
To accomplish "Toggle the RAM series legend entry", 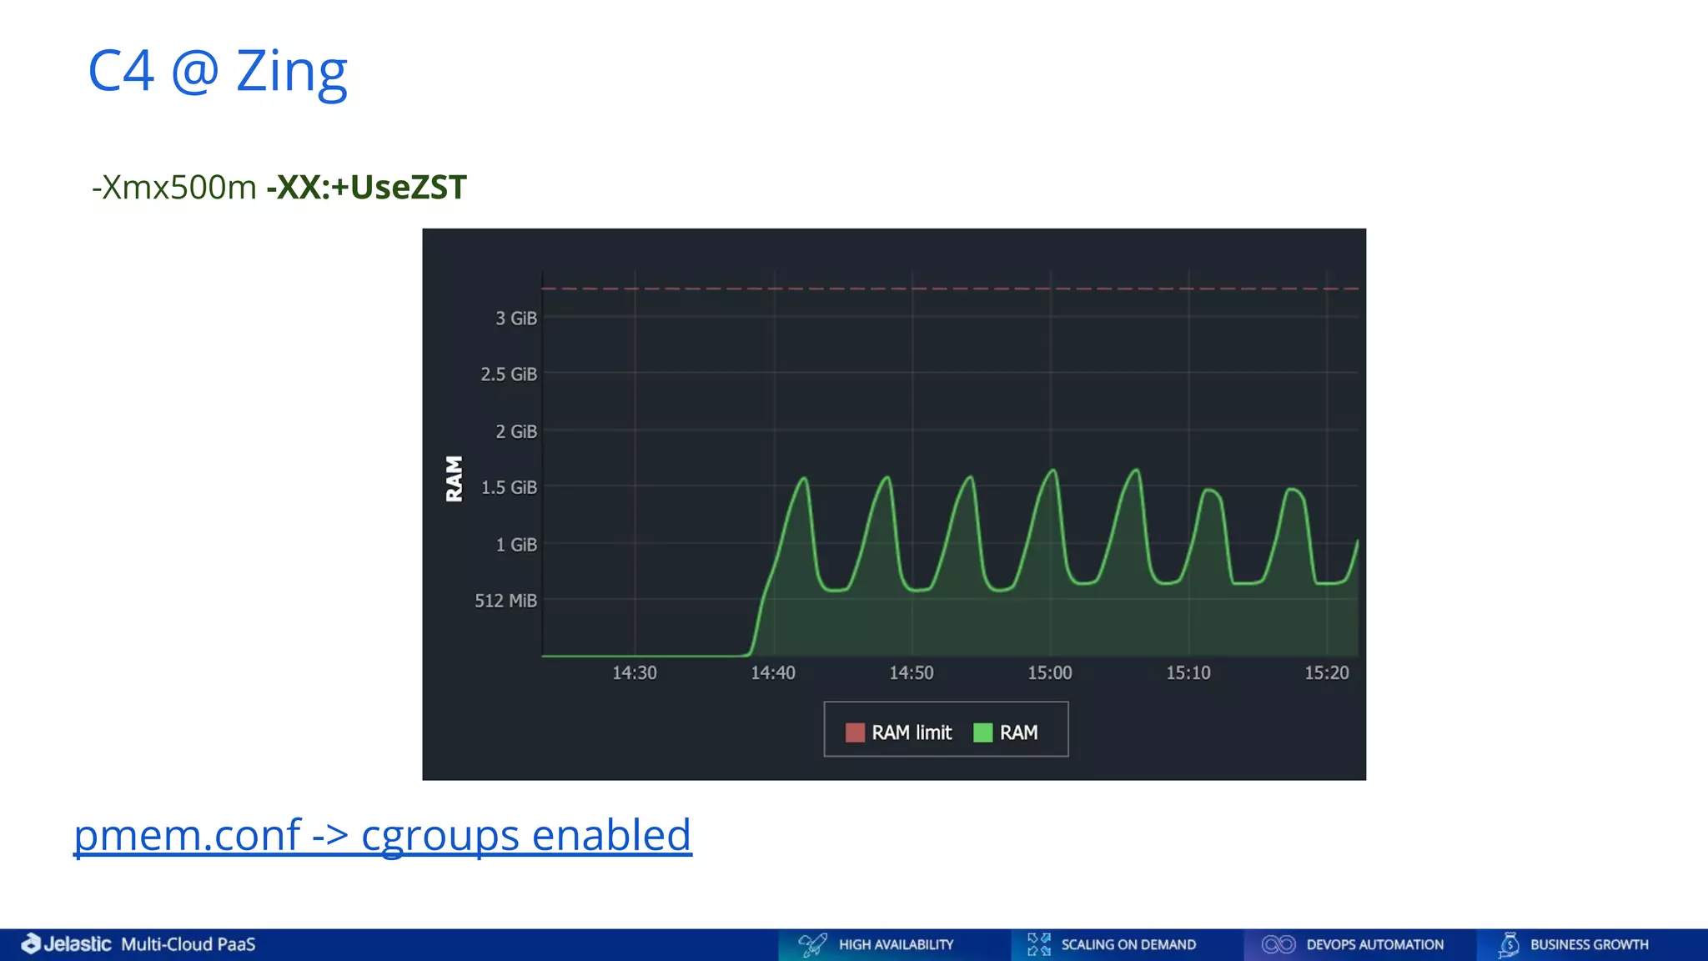I will (1018, 732).
